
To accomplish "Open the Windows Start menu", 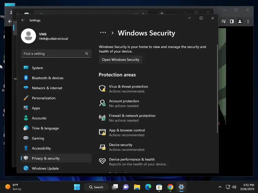I will 77,187.
